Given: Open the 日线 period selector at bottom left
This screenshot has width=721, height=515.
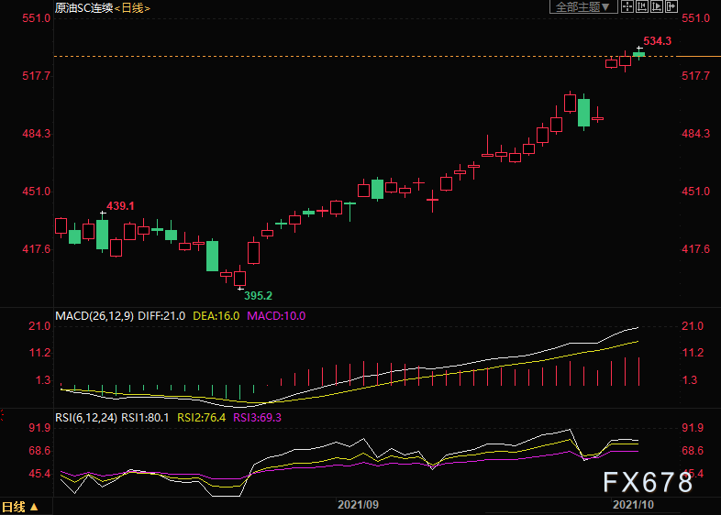Looking at the screenshot, I should click(x=20, y=507).
